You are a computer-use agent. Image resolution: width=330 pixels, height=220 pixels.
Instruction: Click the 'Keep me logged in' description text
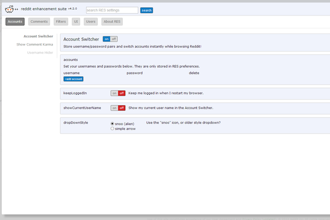[166, 93]
